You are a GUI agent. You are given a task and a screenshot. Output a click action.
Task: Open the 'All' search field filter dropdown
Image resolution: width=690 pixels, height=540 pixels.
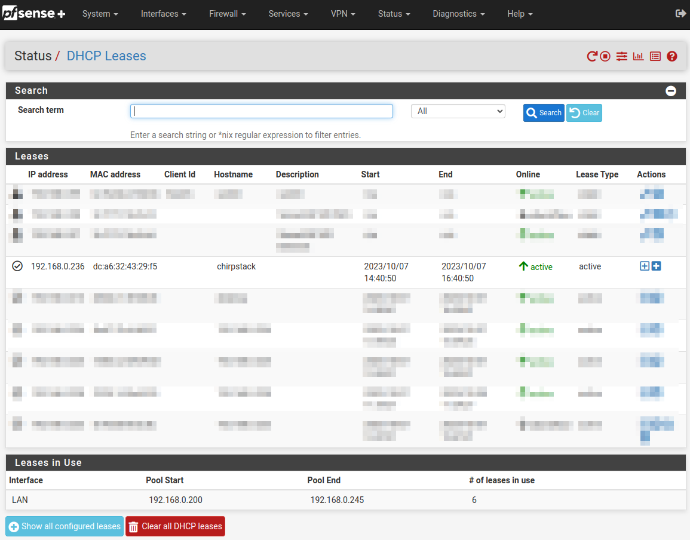pyautogui.click(x=458, y=111)
